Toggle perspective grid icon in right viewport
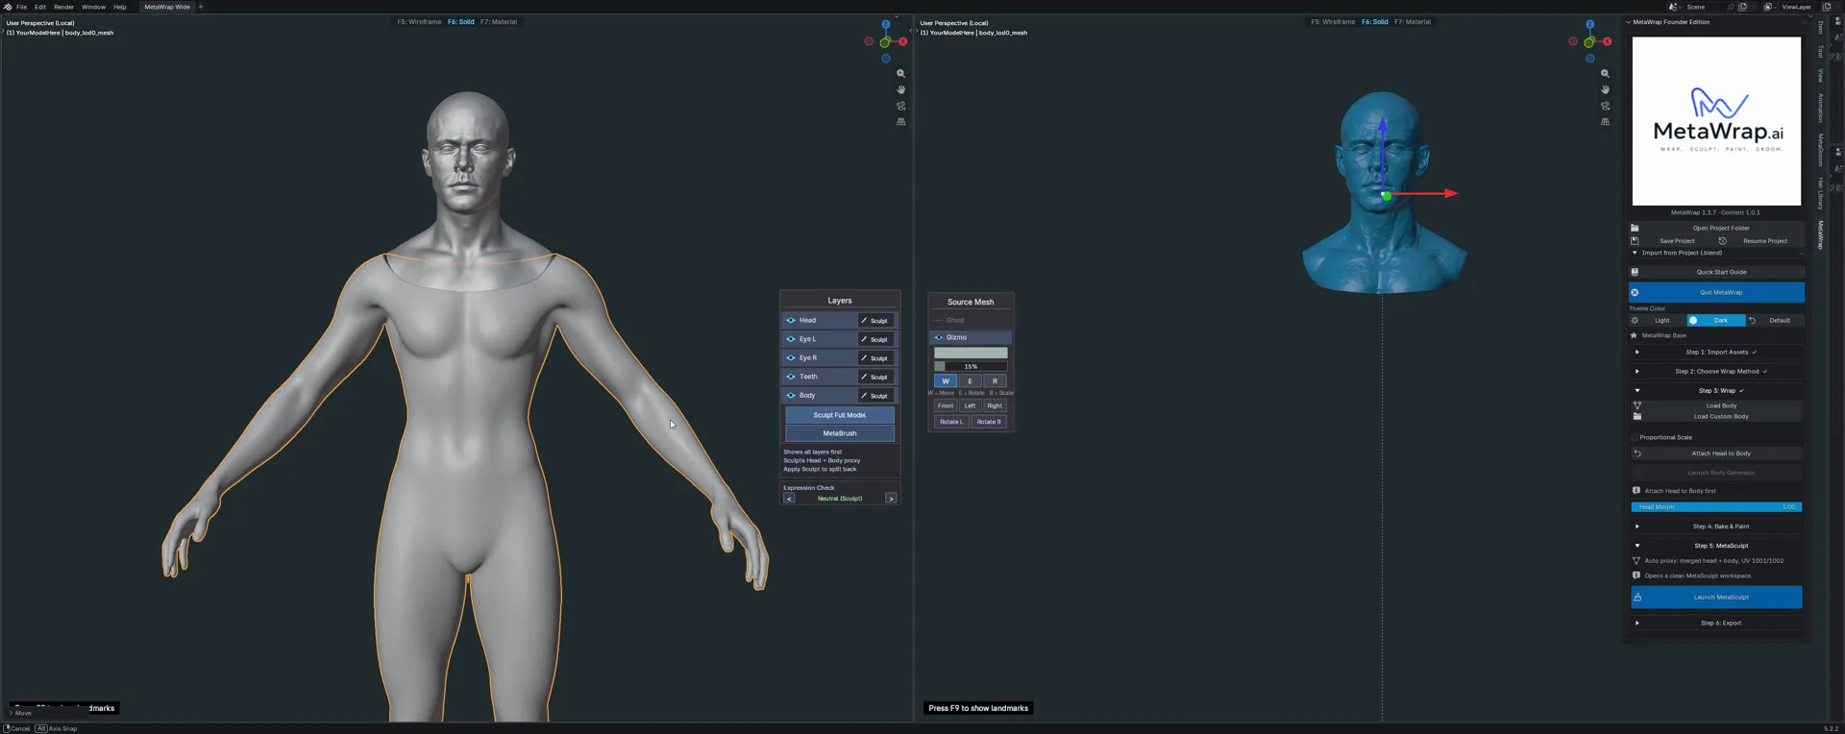This screenshot has height=734, width=1845. click(1605, 122)
